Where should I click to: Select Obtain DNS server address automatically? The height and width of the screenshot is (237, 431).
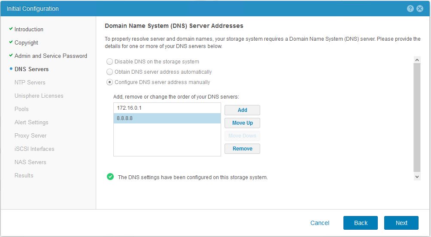tap(109, 72)
